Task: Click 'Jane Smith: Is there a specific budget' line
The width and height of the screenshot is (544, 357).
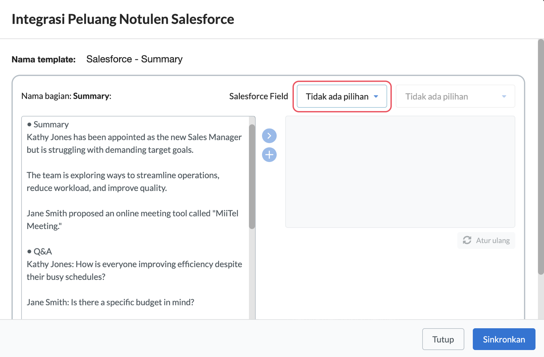Action: [x=111, y=302]
